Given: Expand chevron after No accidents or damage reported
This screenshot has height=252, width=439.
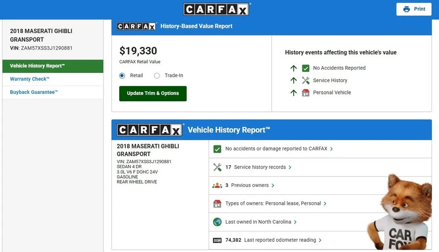Looking at the screenshot, I should coord(332,149).
